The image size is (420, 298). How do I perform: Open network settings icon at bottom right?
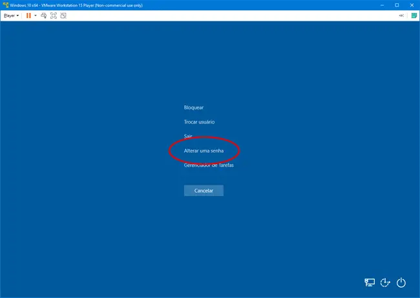[370, 282]
